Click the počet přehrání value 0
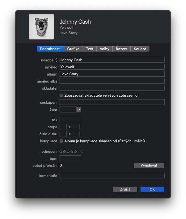 click(x=61, y=165)
